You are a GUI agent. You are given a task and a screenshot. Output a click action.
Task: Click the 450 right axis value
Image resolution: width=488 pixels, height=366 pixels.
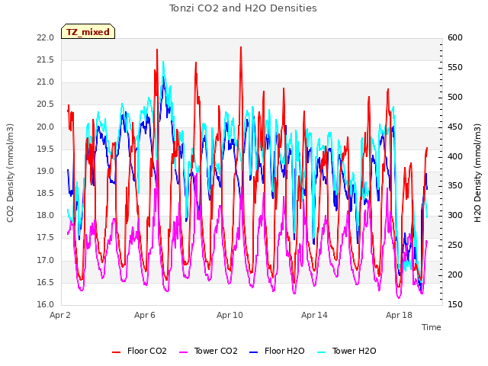[455, 127]
